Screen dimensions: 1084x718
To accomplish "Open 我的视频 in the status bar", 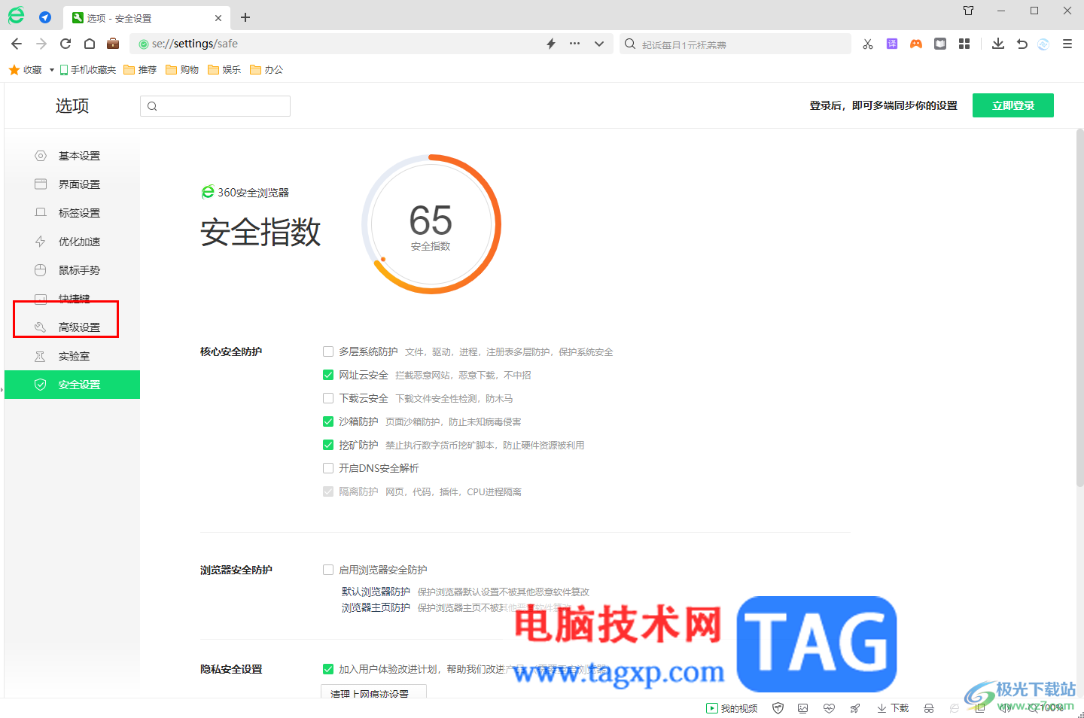I will pos(732,708).
